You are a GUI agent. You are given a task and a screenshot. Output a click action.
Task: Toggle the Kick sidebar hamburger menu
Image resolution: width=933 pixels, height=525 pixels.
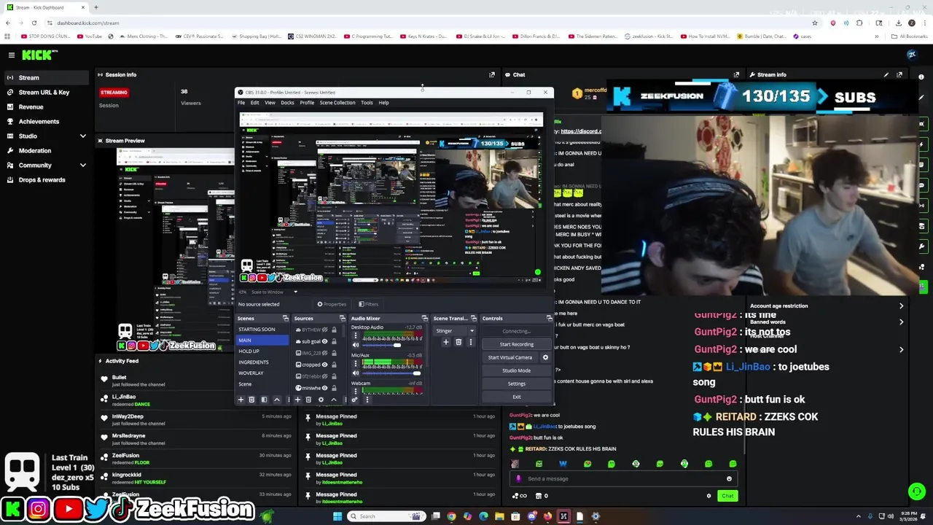pyautogui.click(x=11, y=55)
